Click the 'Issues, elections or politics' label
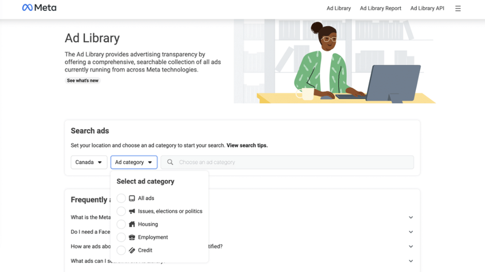 (170, 211)
